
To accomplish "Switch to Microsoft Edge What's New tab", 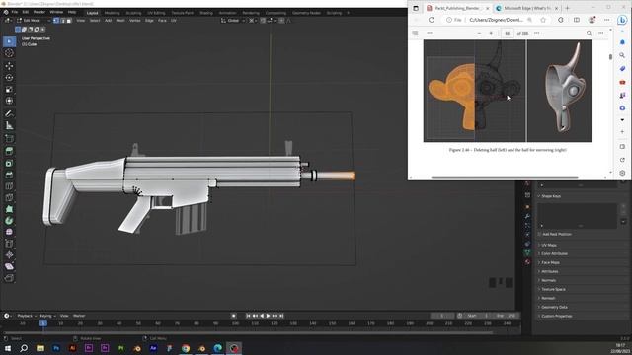I will (526, 8).
